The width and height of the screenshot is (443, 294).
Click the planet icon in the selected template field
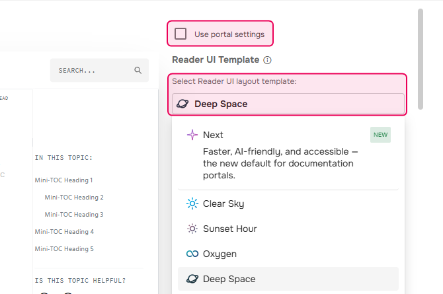point(182,104)
